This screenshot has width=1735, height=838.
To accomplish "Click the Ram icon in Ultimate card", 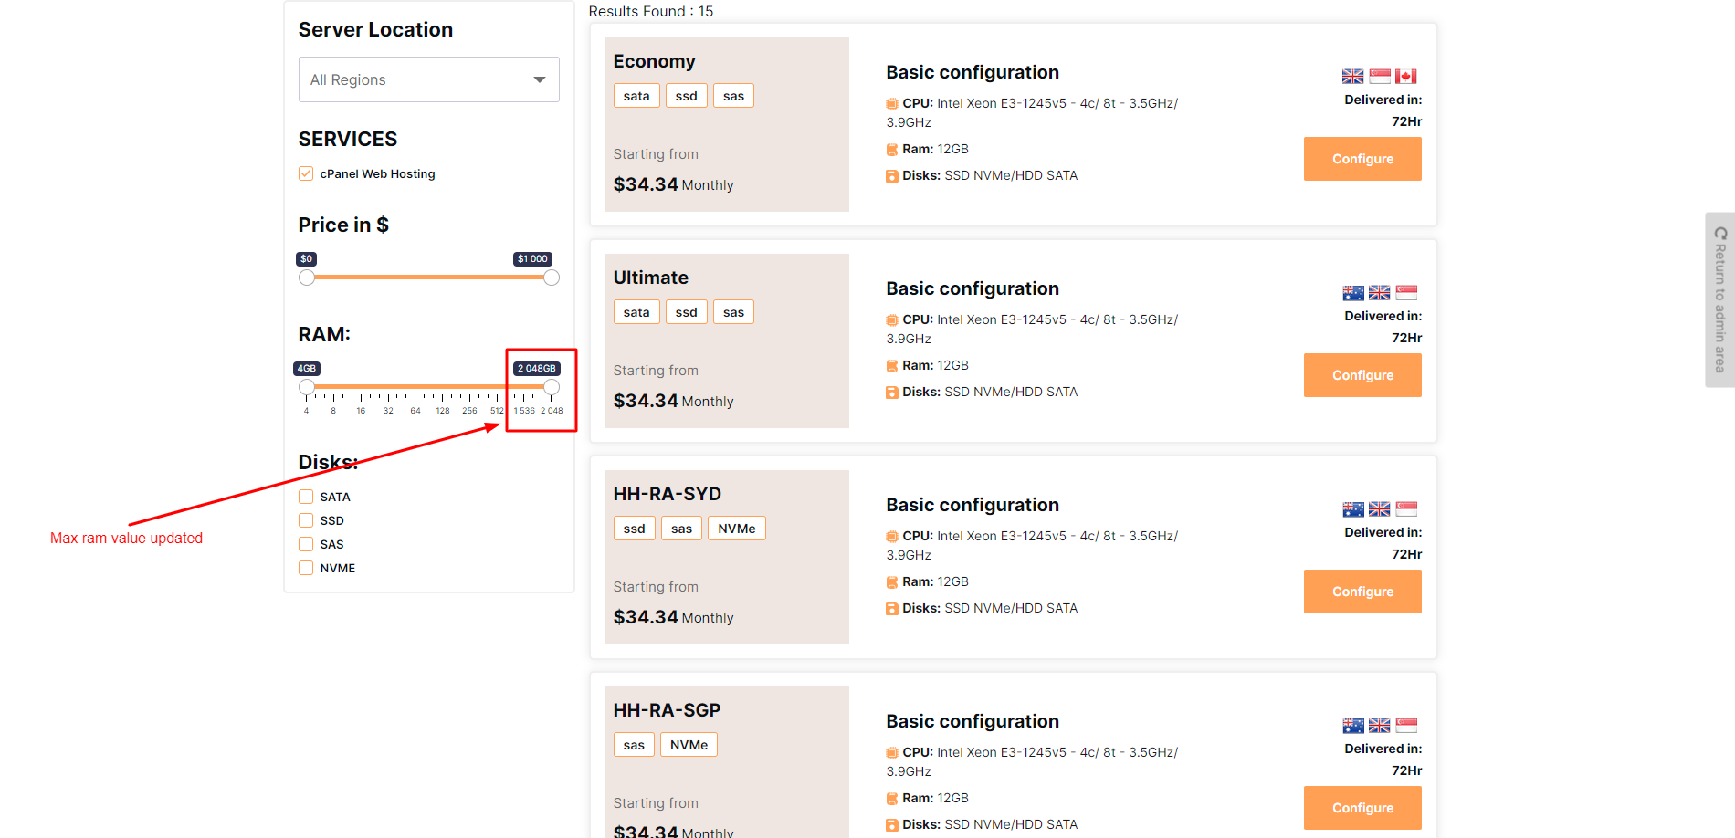I will (x=891, y=366).
